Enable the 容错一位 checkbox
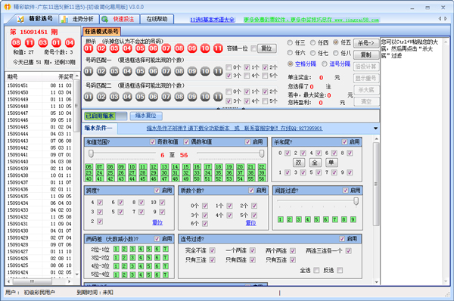 click(x=253, y=48)
